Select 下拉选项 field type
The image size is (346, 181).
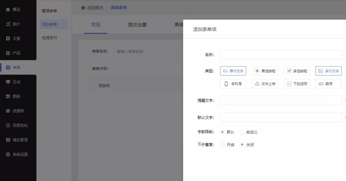(x=297, y=84)
